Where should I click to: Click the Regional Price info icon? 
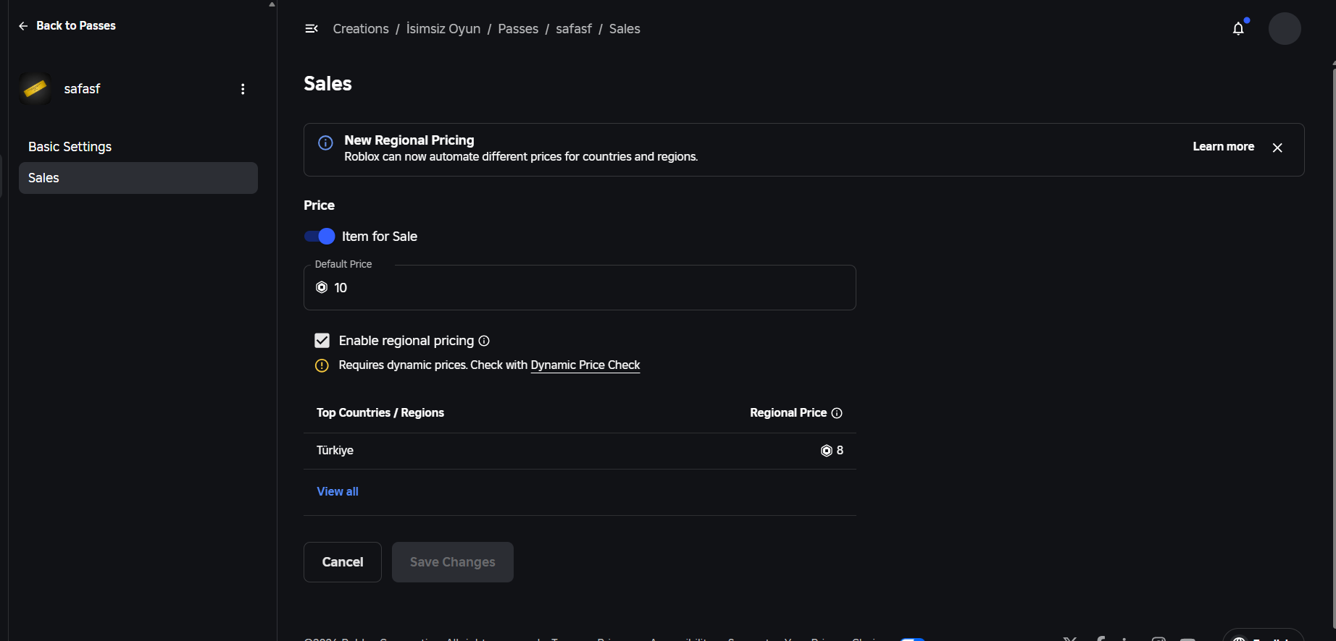click(837, 413)
